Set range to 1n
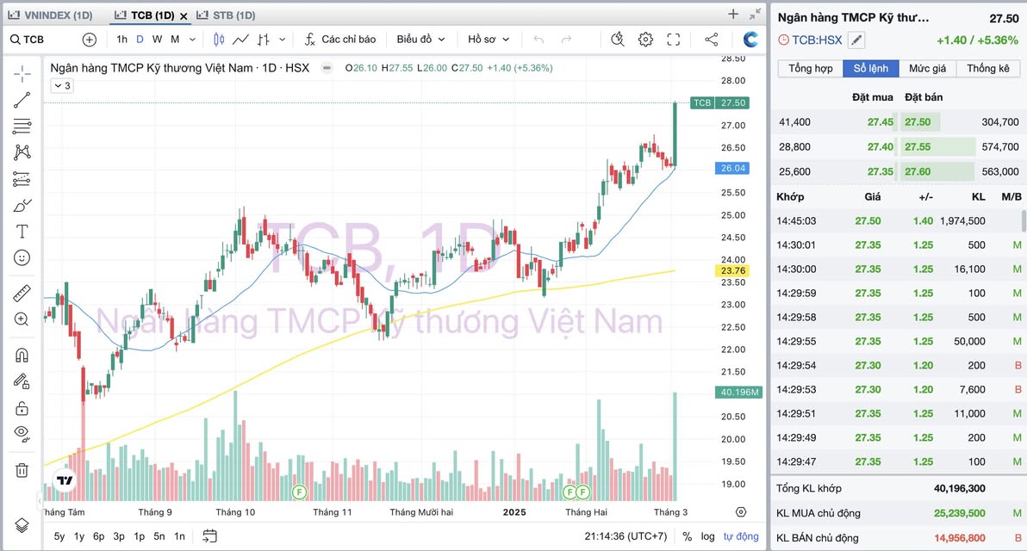This screenshot has height=551, width=1027. point(179,536)
